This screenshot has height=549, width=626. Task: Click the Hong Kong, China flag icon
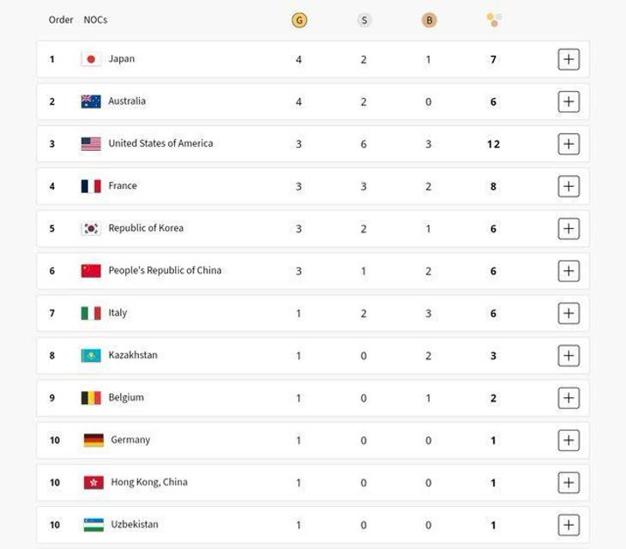(93, 482)
